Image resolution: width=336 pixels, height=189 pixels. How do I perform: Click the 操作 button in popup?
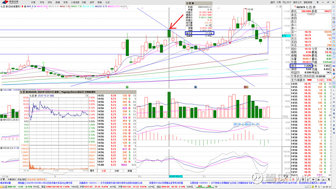coord(92,171)
